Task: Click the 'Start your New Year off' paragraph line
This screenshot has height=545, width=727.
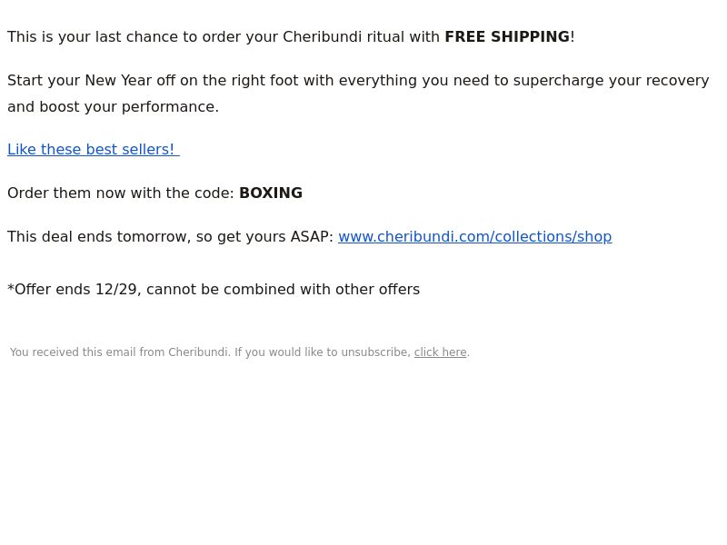Action: 358,81
